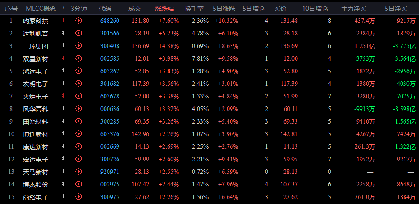Open the 3-minute play icon for 鸿远电子
This screenshot has width=419, height=204.
(78, 71)
